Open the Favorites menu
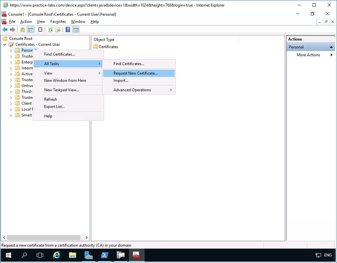 click(x=58, y=22)
